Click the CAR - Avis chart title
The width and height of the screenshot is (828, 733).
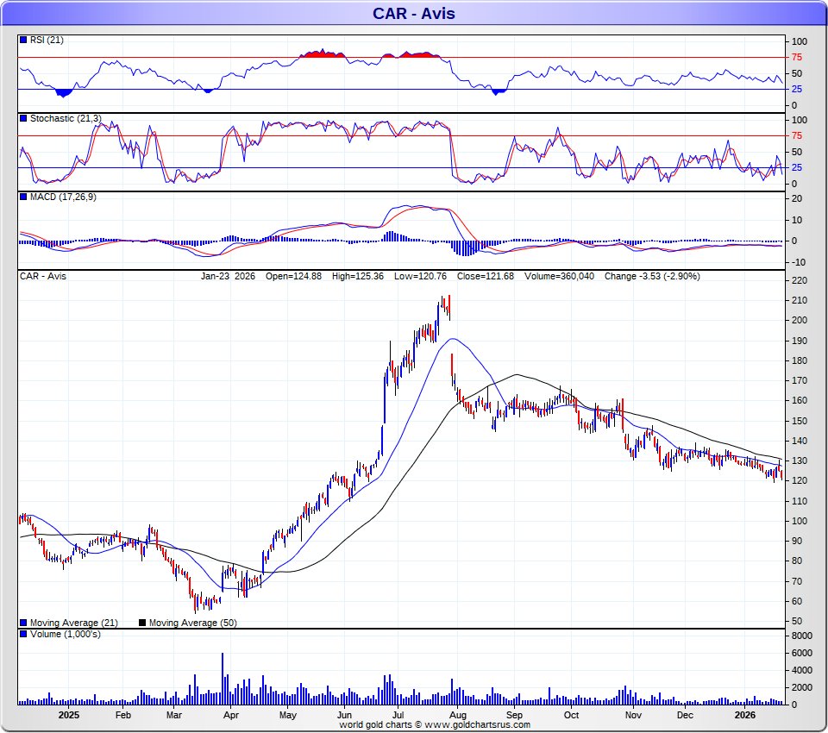413,13
